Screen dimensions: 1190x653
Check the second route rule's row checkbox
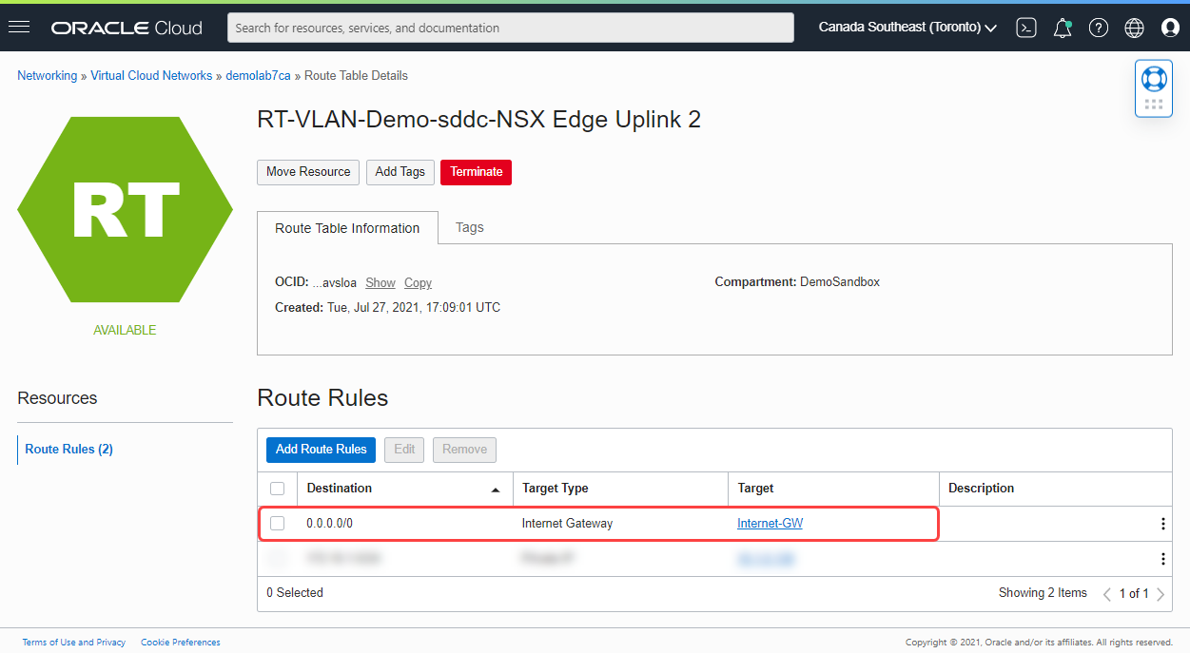pos(278,558)
